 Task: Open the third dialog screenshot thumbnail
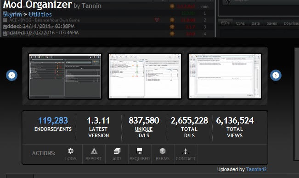tap(225, 76)
